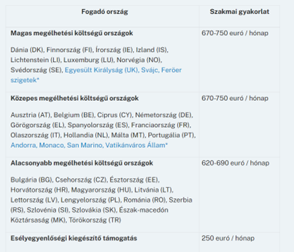Click the Dánia (DK) country text
This screenshot has width=294, height=252.
[27, 50]
